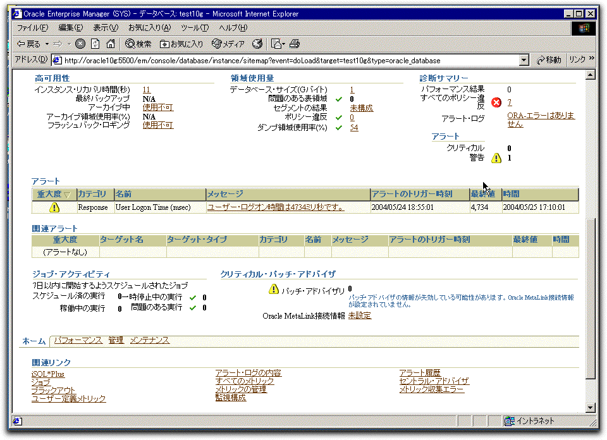
Task: Open the 表示(V) menu
Action: point(106,28)
